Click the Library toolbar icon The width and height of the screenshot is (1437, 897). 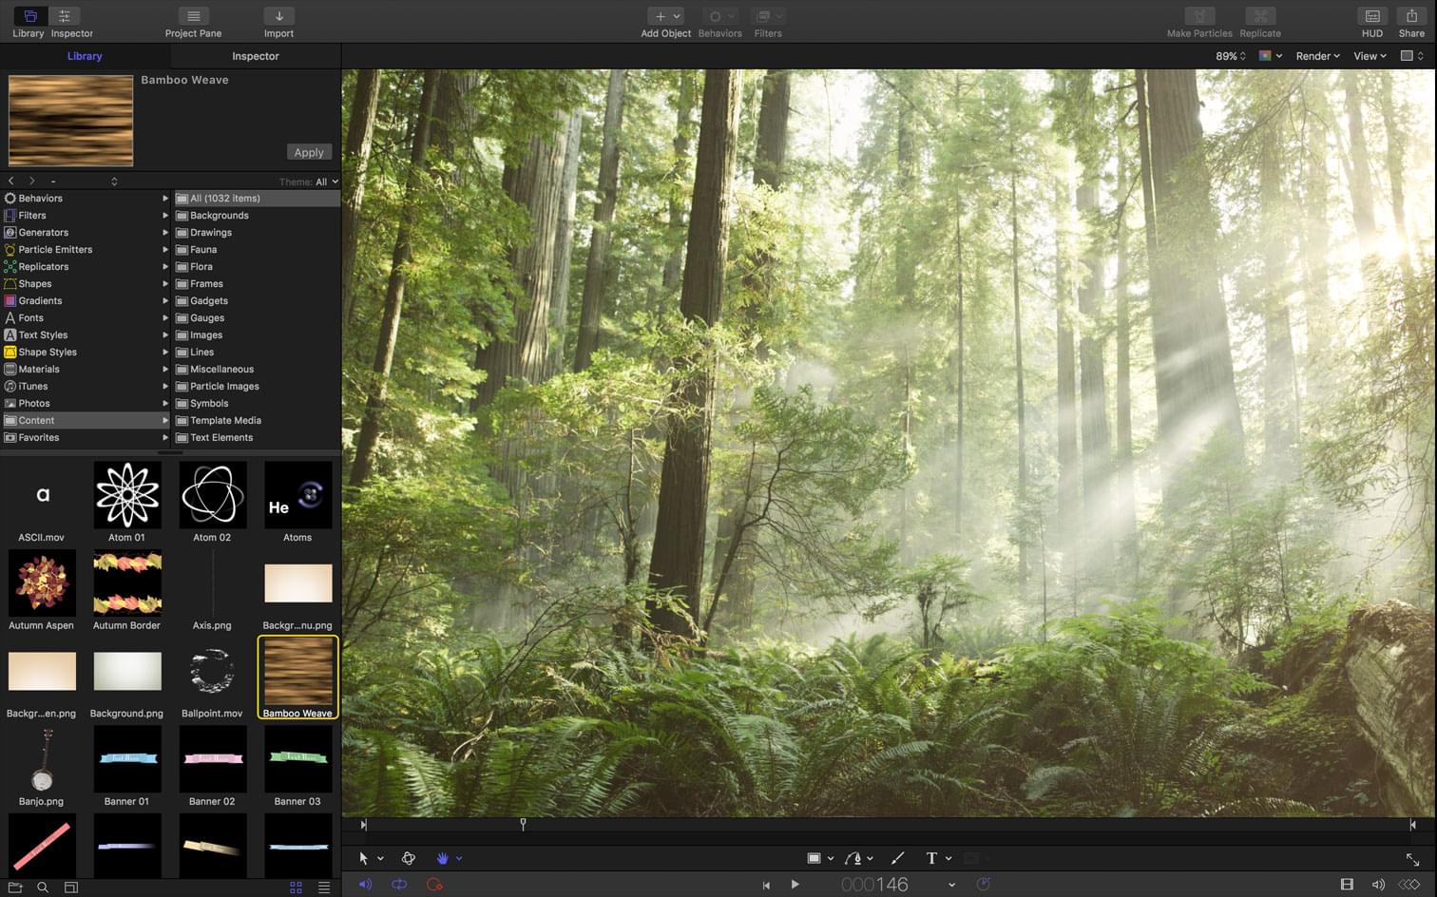(x=29, y=16)
